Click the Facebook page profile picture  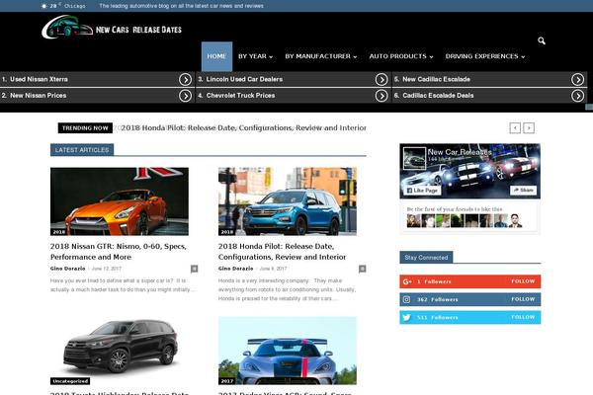[414, 158]
